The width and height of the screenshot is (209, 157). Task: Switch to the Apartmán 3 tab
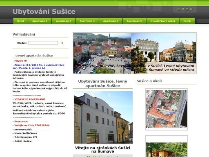[x=87, y=21]
